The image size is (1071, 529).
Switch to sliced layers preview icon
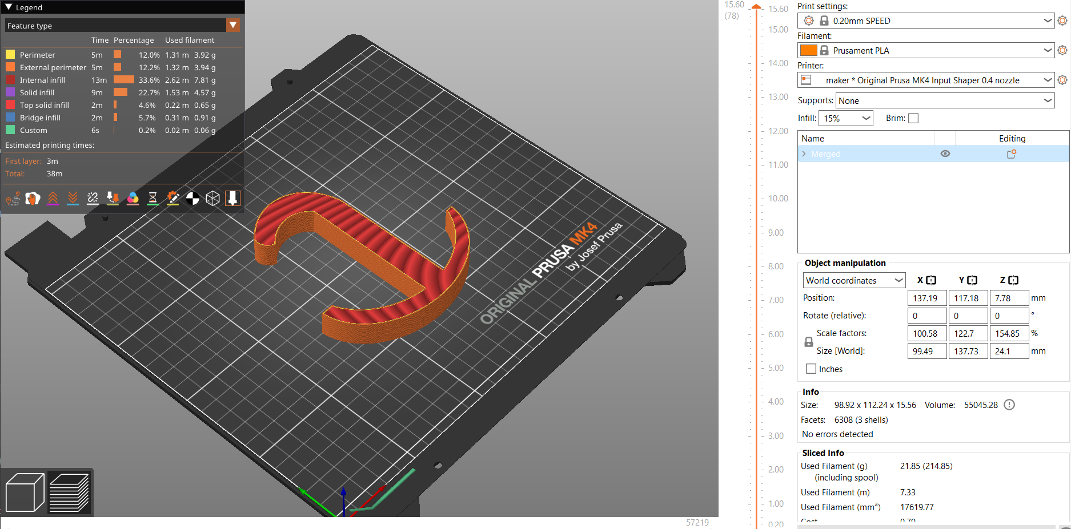tap(69, 492)
